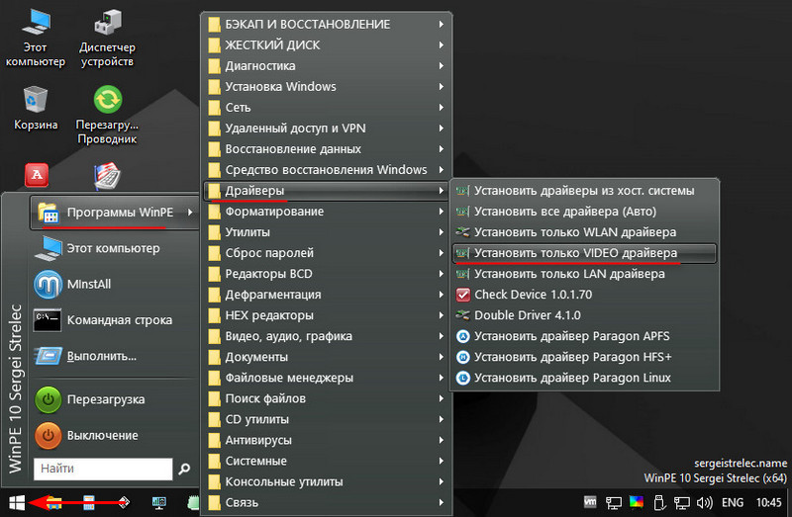This screenshot has width=792, height=517.
Task: Click the VM tray icon
Action: point(590,502)
